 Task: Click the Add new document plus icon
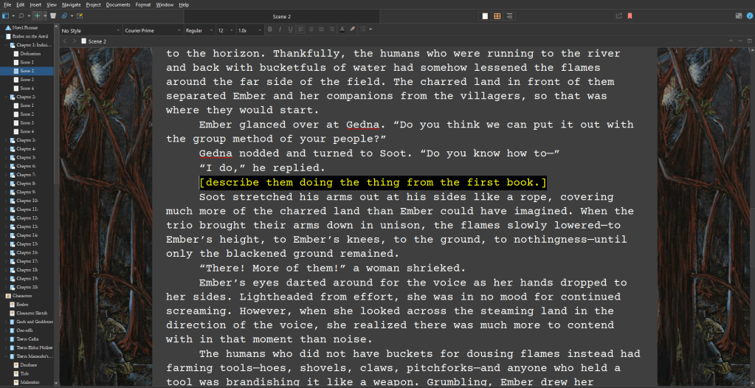[37, 15]
